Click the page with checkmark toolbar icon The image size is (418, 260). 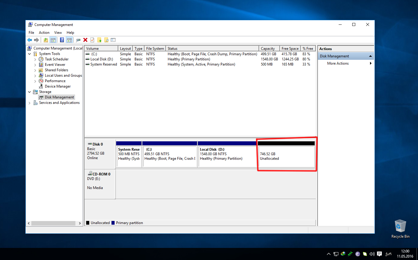tap(92, 40)
